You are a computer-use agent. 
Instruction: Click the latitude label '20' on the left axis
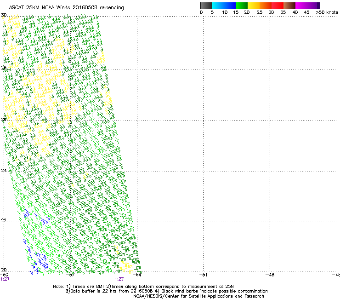click(4, 270)
